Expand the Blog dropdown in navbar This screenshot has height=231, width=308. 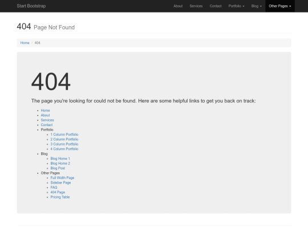coord(256,6)
